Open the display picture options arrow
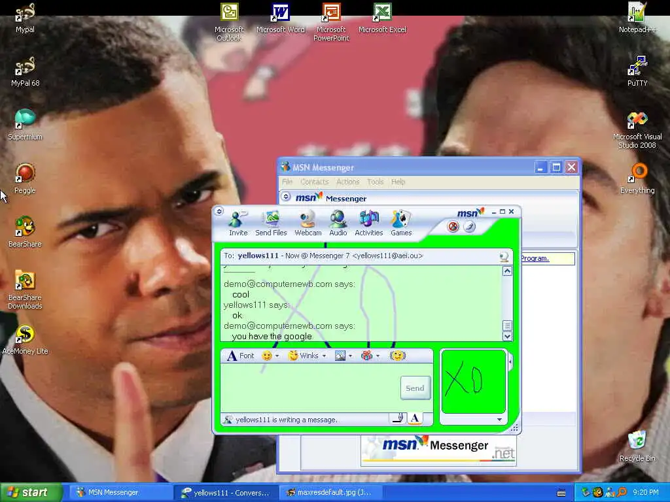Screen dimensions: 670x502 point(499,420)
